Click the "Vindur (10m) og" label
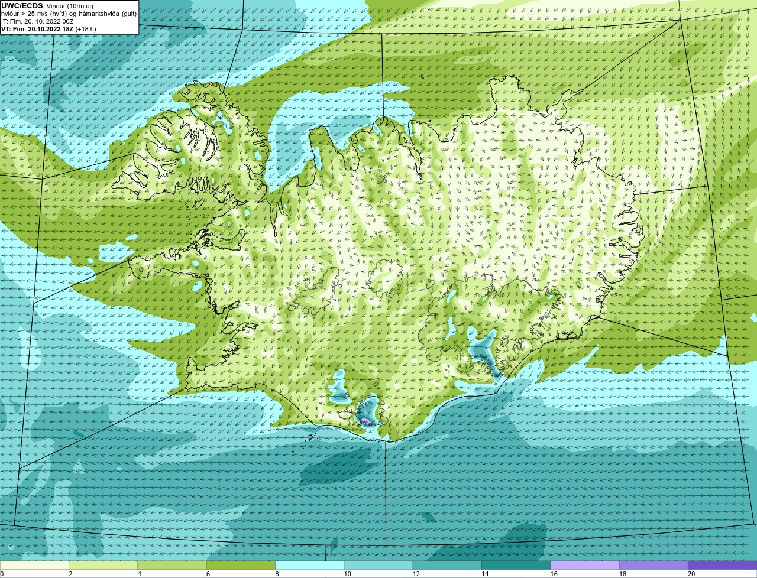The image size is (757, 578). click(x=69, y=6)
